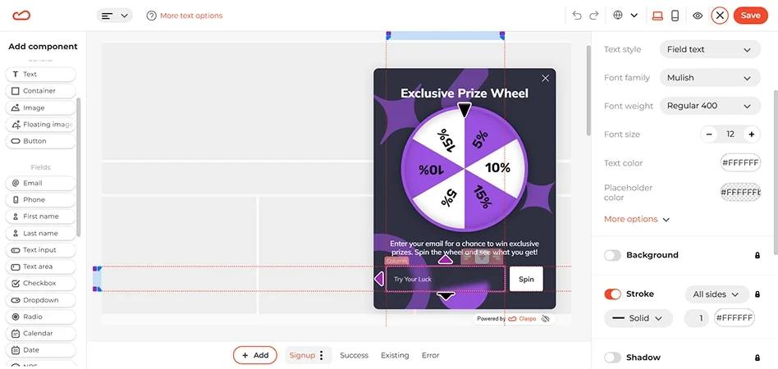
Task: Expand the More options link
Action: (637, 220)
